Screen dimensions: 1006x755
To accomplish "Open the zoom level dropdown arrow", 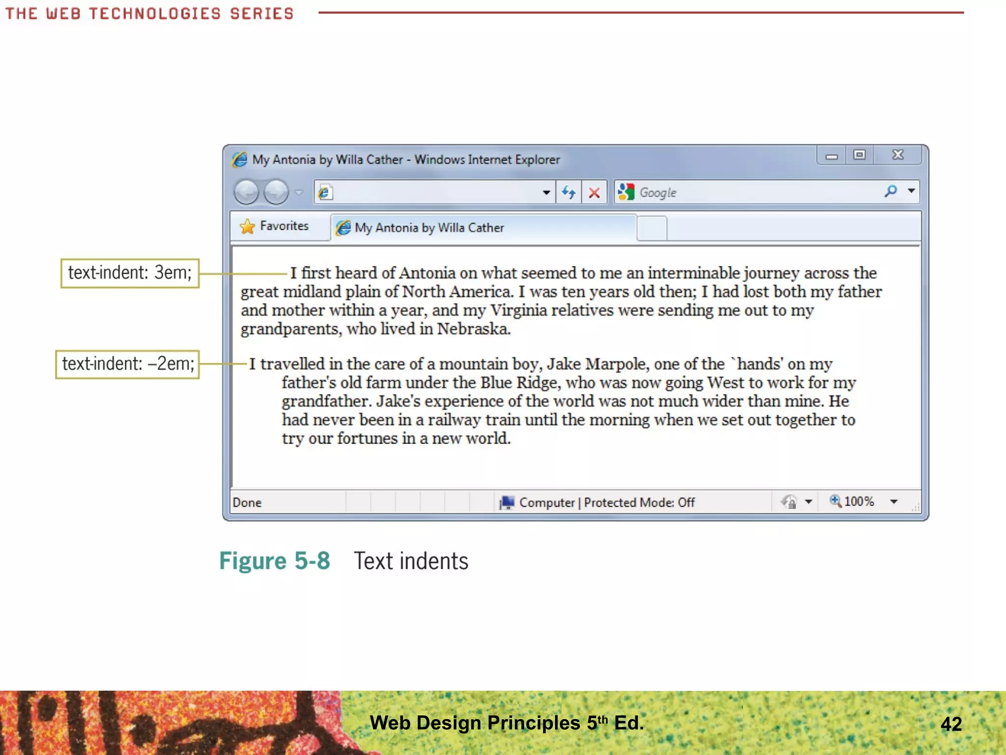I will coord(894,502).
